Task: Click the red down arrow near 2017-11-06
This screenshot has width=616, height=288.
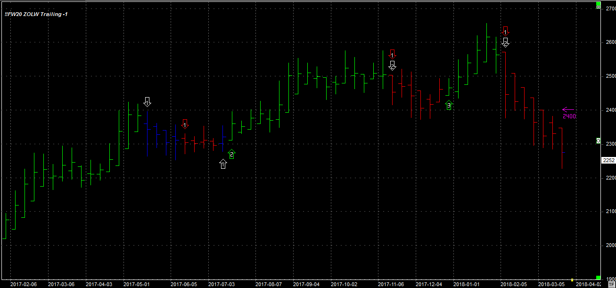Action: [392, 54]
